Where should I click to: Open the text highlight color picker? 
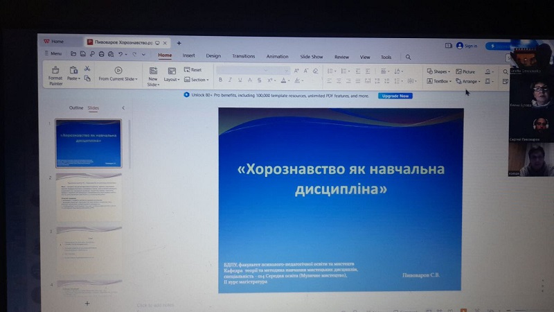click(299, 80)
